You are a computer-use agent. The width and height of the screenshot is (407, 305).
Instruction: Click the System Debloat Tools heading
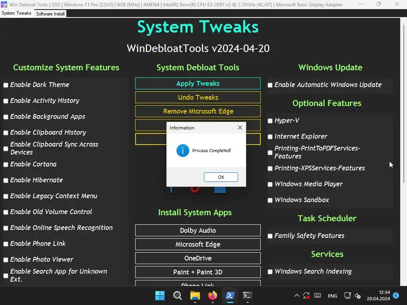[x=198, y=68]
